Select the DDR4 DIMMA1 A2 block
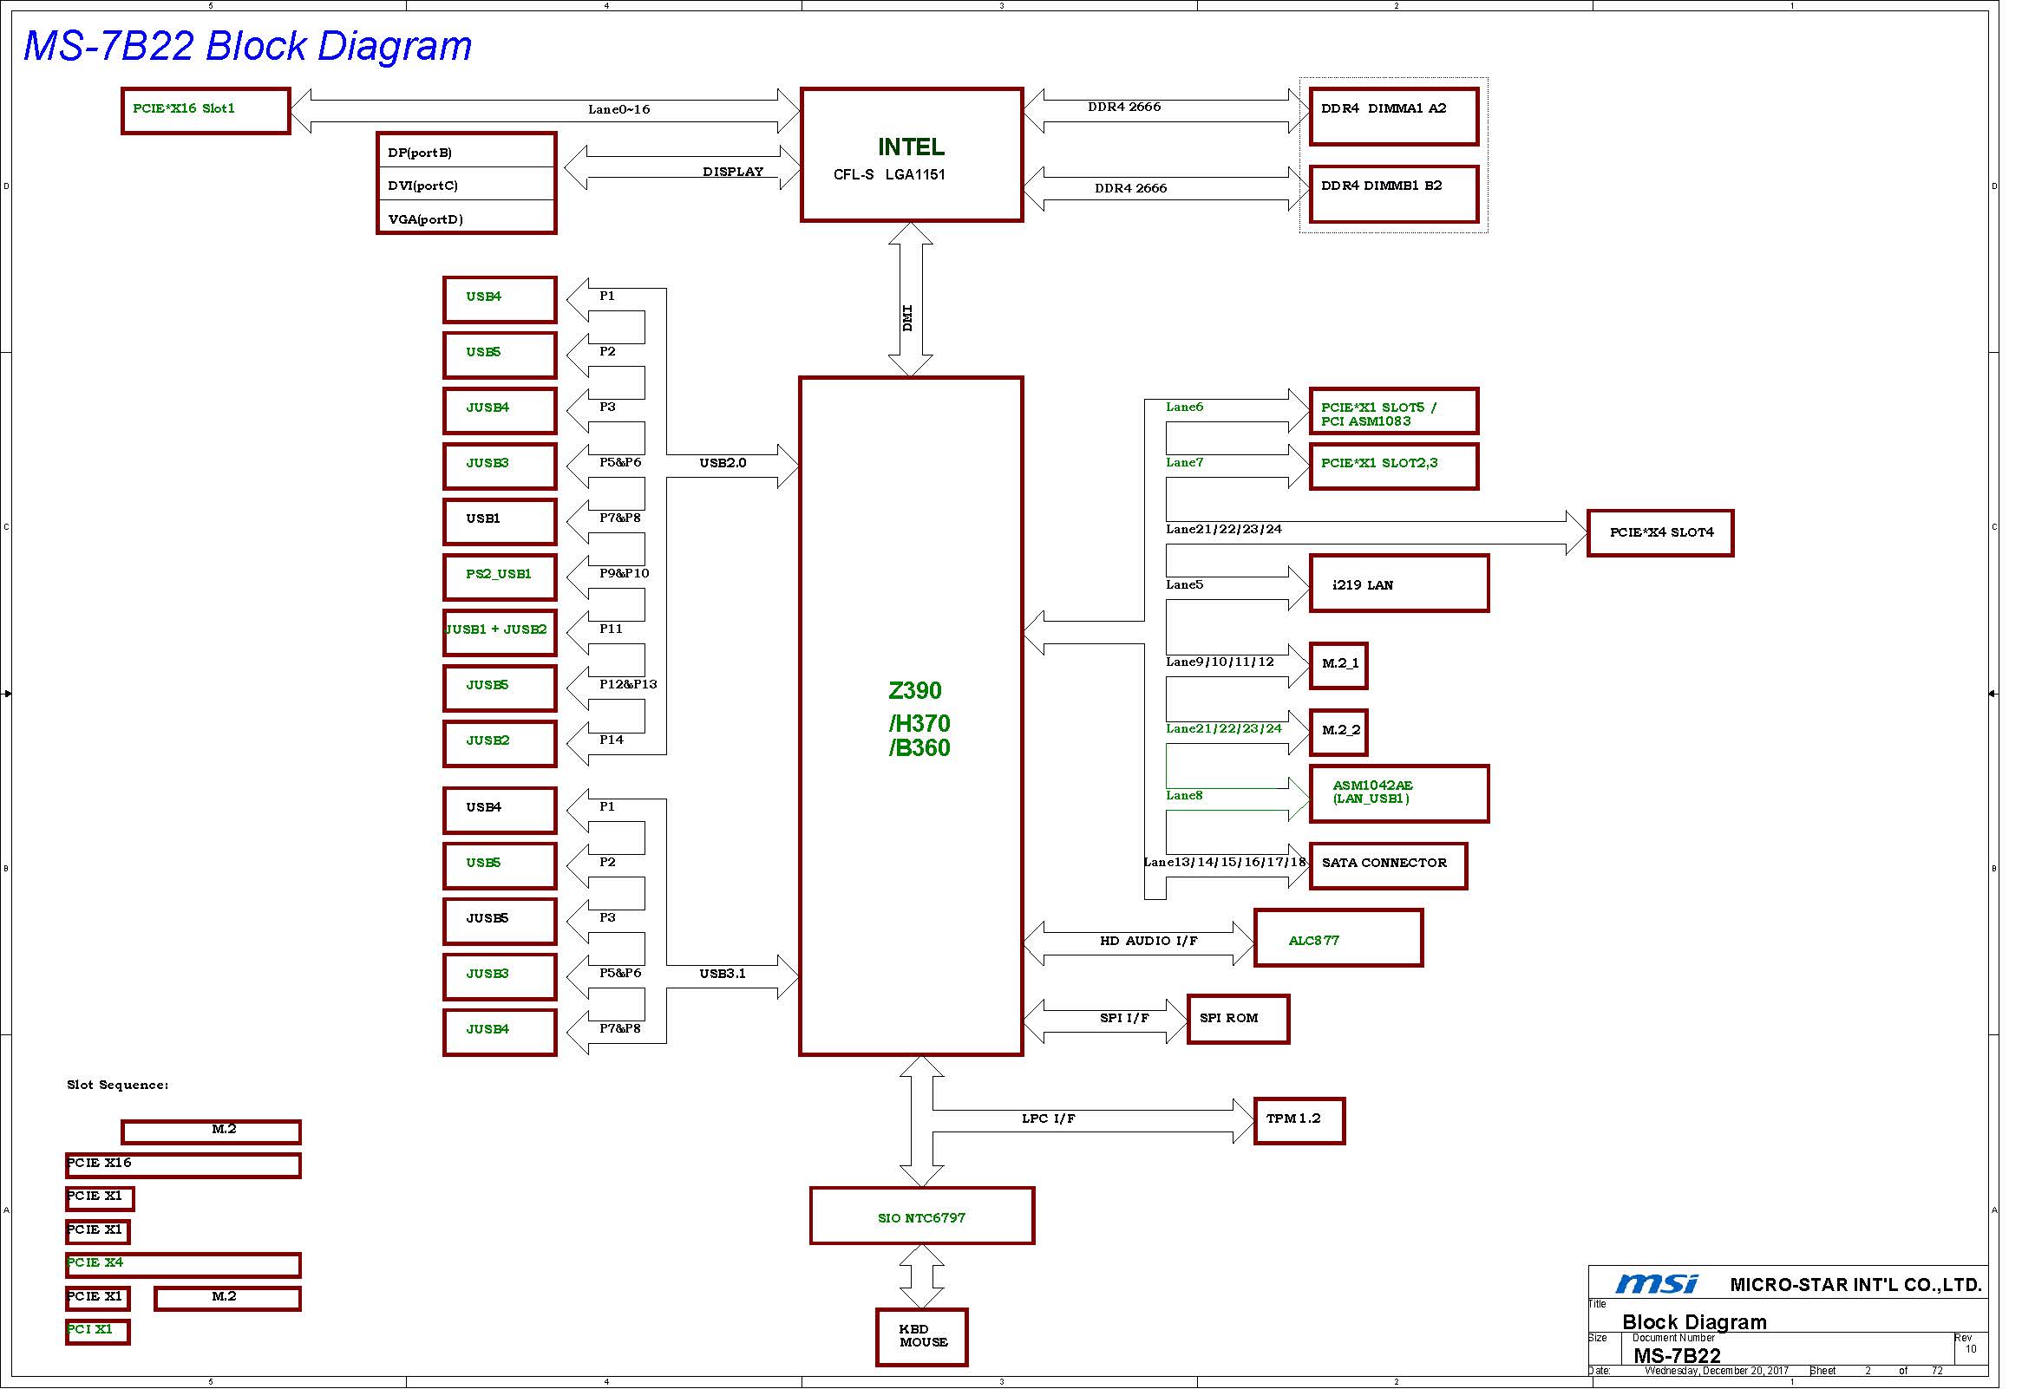This screenshot has height=1389, width=2022. tap(1393, 116)
